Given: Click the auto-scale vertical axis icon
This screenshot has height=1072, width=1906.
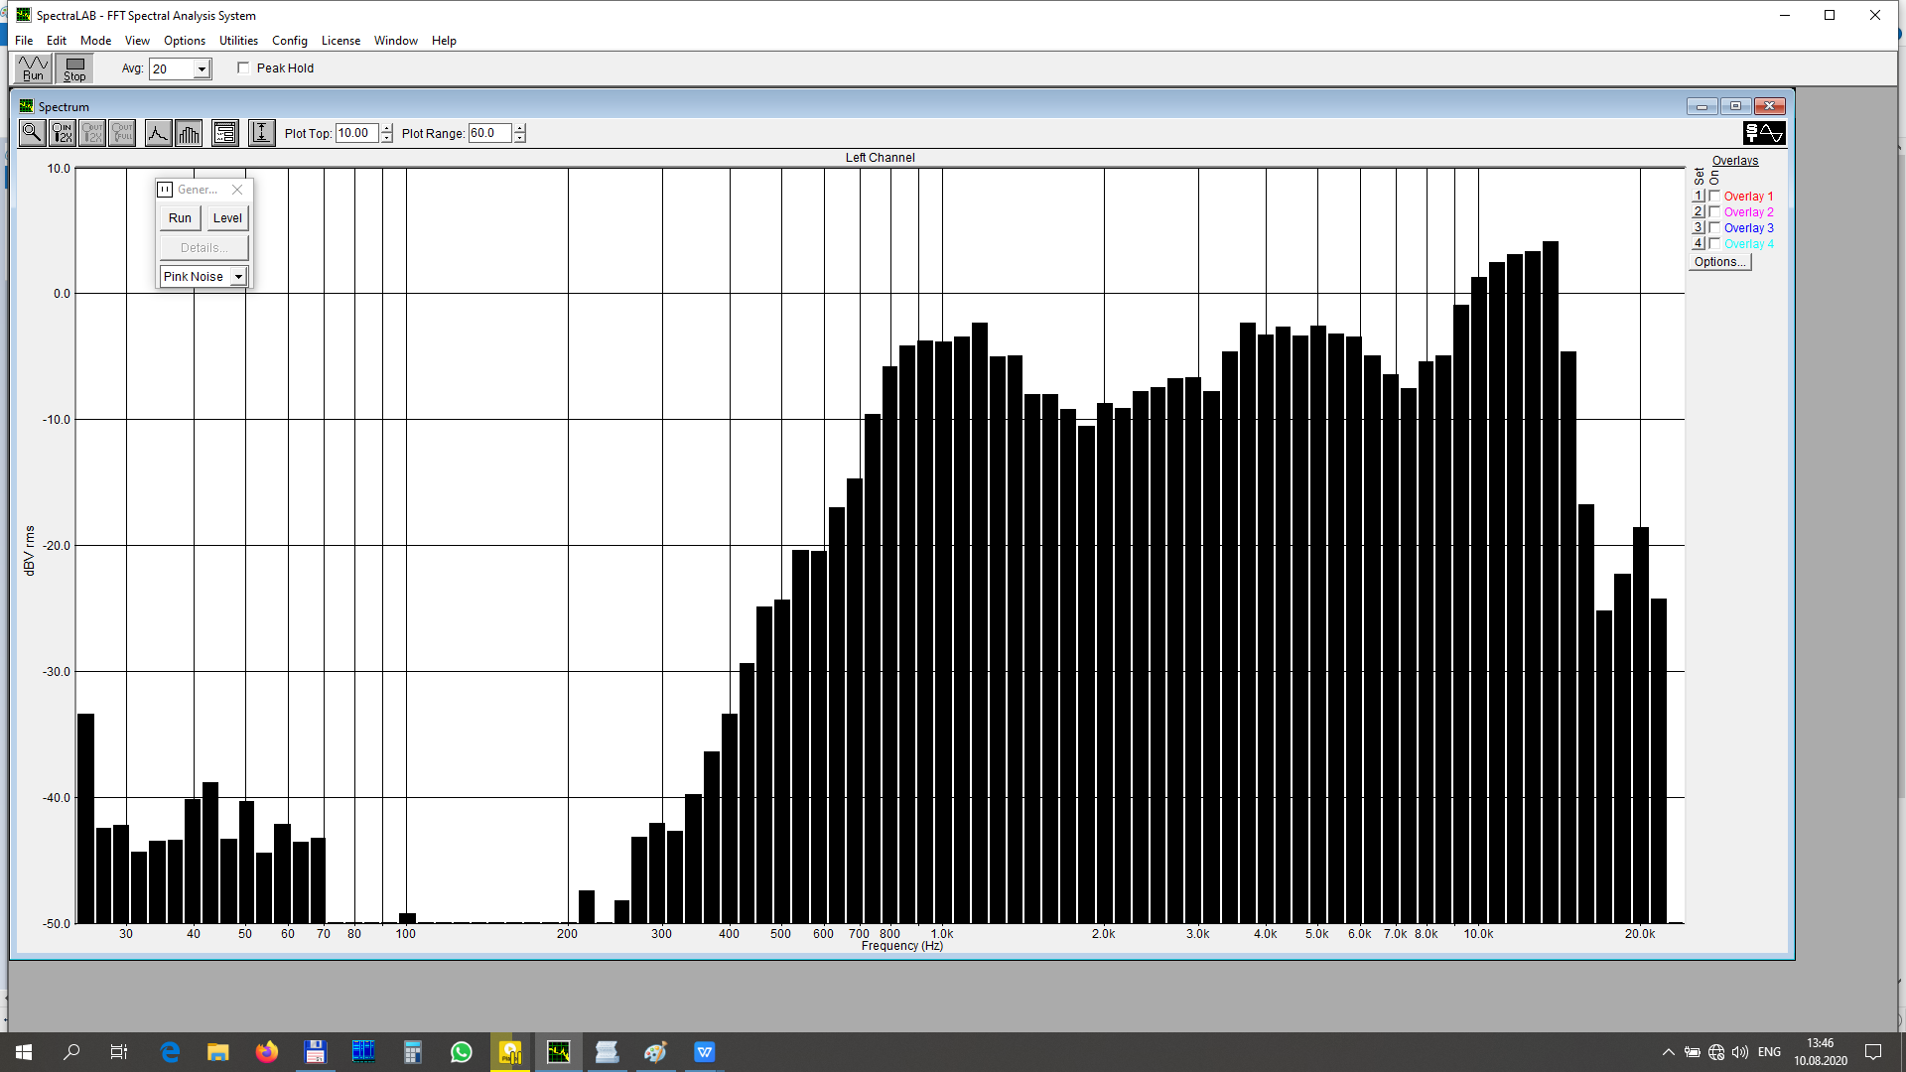Looking at the screenshot, I should point(261,133).
